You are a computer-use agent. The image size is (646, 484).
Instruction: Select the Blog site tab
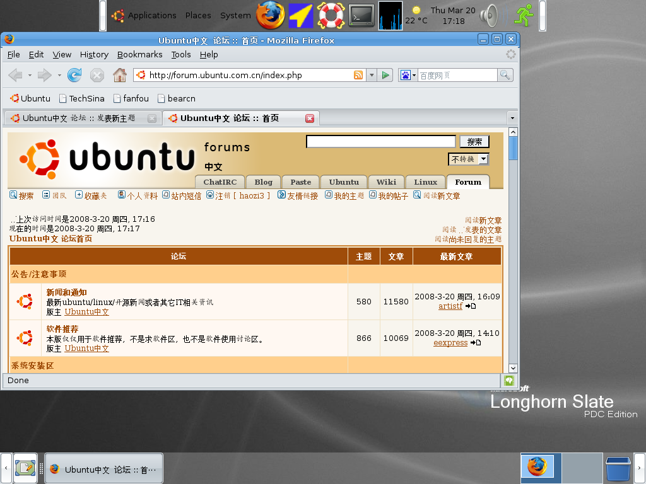(x=263, y=182)
